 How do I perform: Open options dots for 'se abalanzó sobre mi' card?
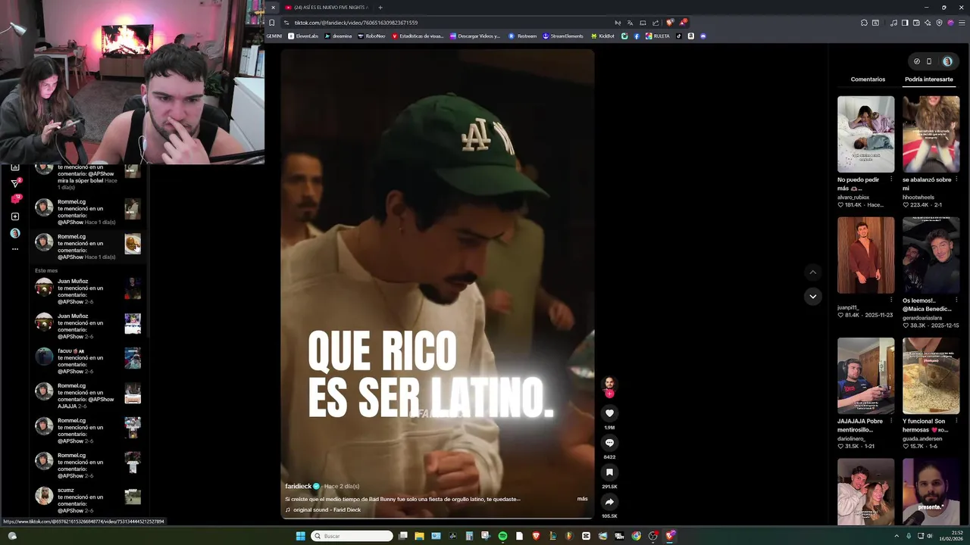point(956,179)
